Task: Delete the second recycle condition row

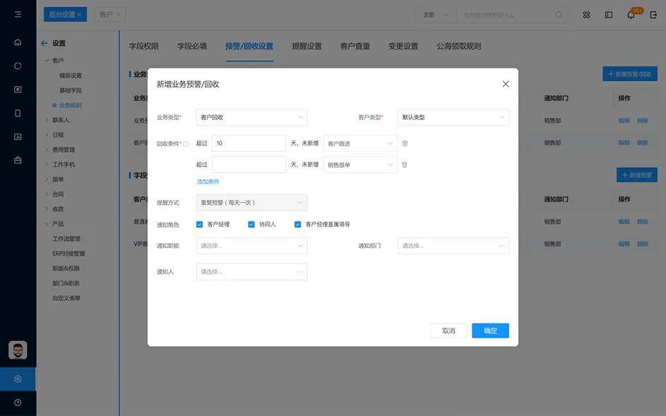Action: [405, 165]
